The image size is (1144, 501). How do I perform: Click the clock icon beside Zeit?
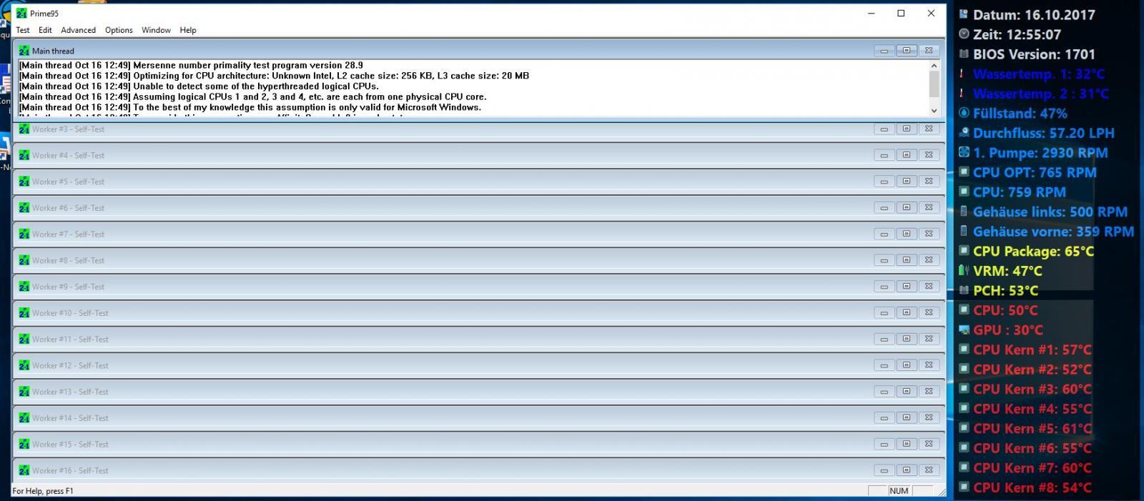[x=964, y=34]
